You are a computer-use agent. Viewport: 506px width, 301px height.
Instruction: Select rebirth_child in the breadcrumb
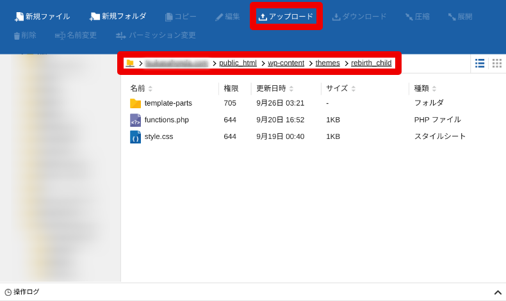click(x=371, y=63)
